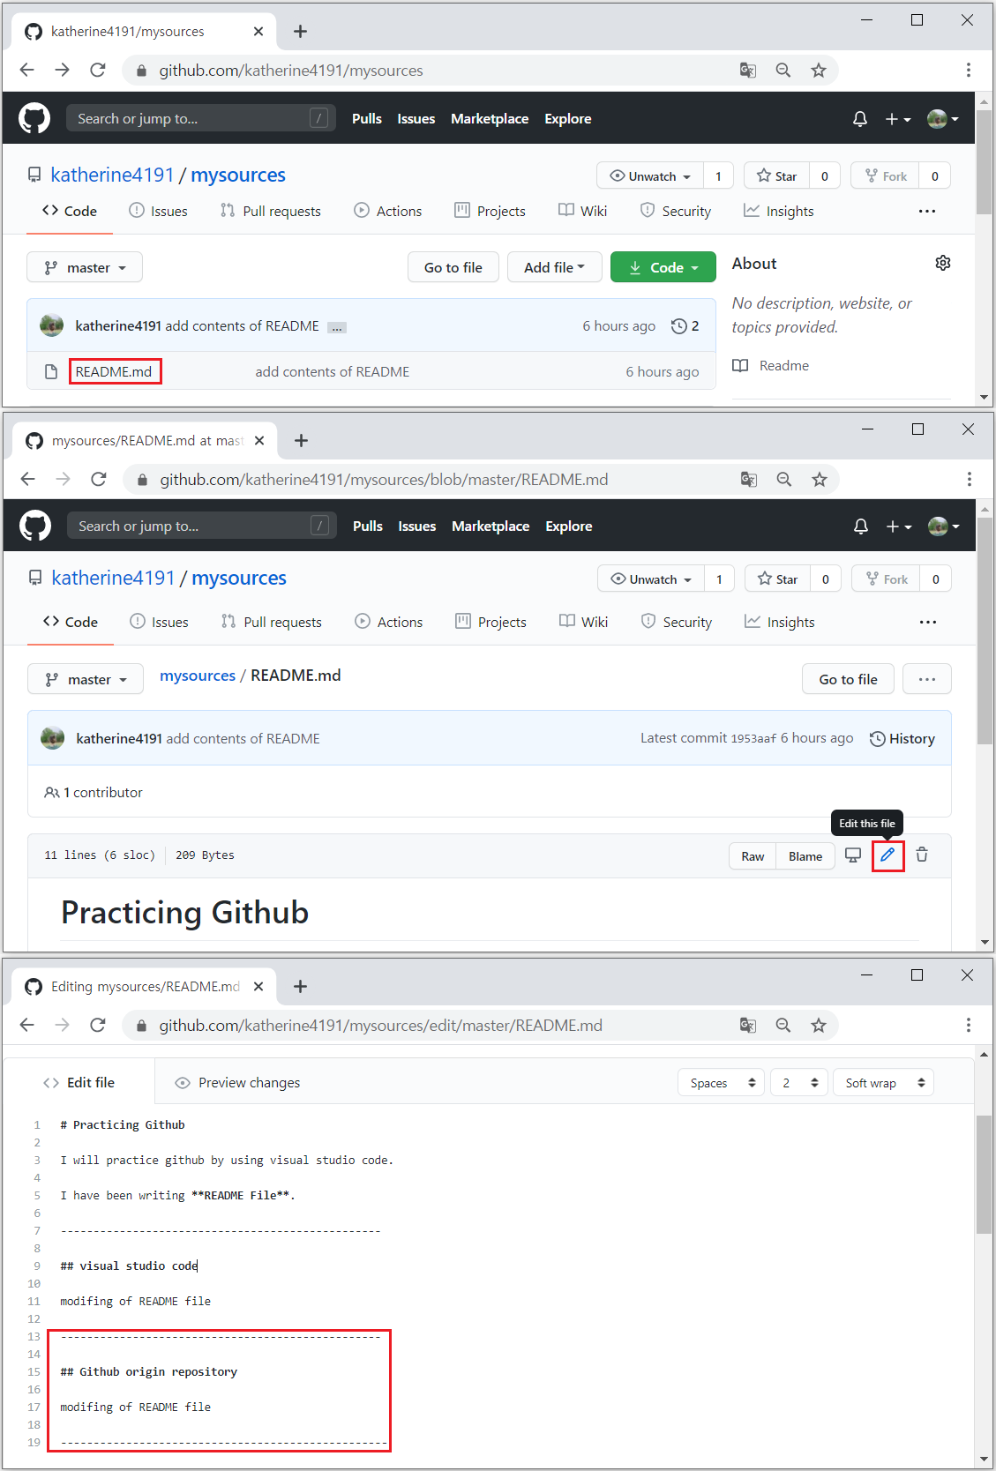The width and height of the screenshot is (996, 1471).
Task: Click address bar URL in bottom window
Action: click(381, 1026)
